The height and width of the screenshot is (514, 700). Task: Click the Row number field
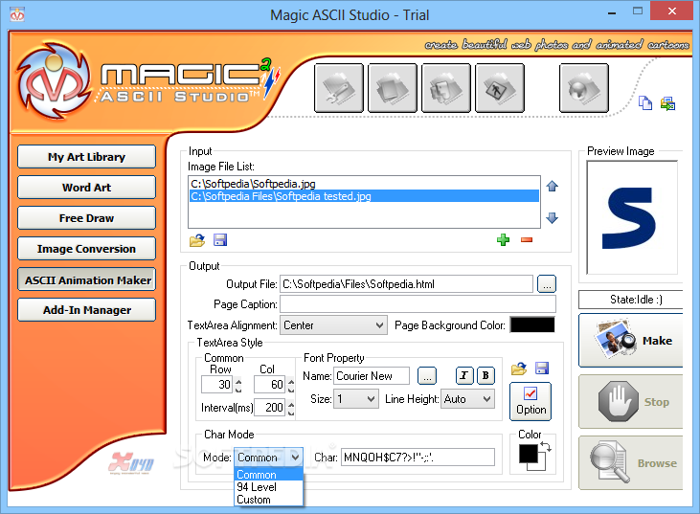[x=217, y=384]
